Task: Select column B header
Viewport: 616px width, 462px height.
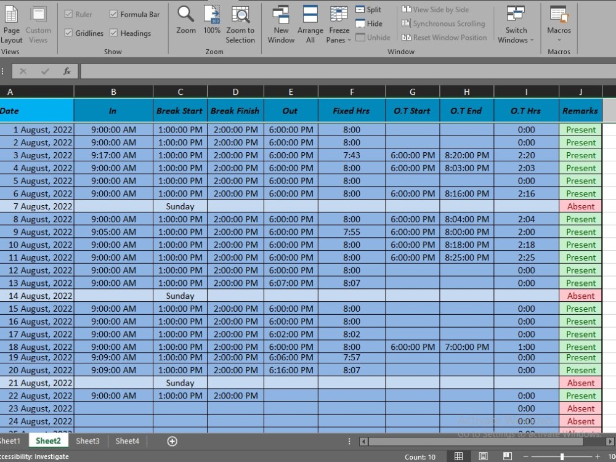Action: coord(113,92)
